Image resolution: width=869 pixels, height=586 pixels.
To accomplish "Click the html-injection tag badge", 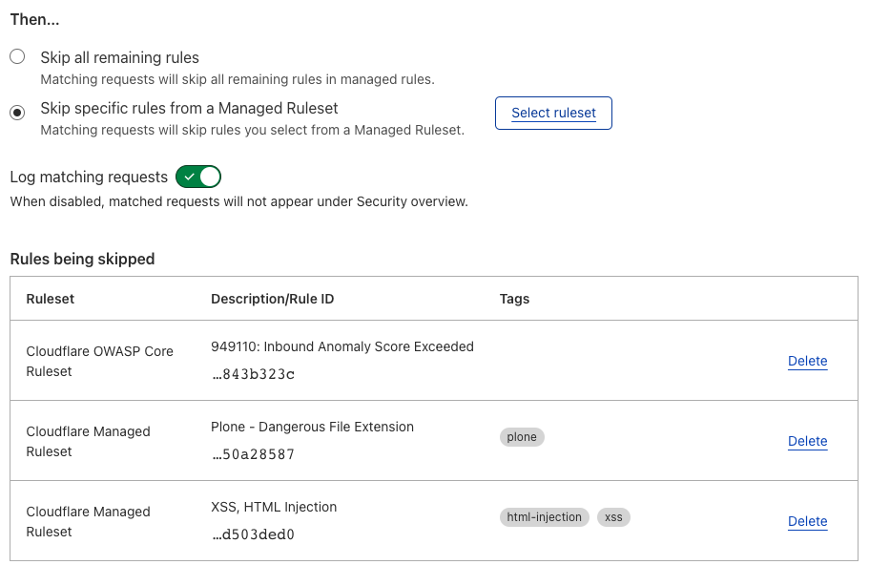I will [x=544, y=517].
